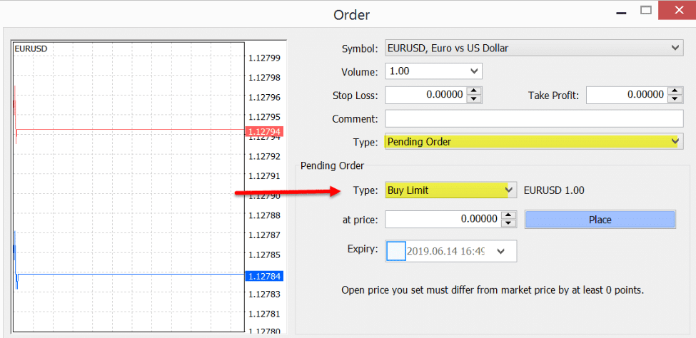696x338 pixels.
Task: Click the minimum points notice text
Action: 493,290
